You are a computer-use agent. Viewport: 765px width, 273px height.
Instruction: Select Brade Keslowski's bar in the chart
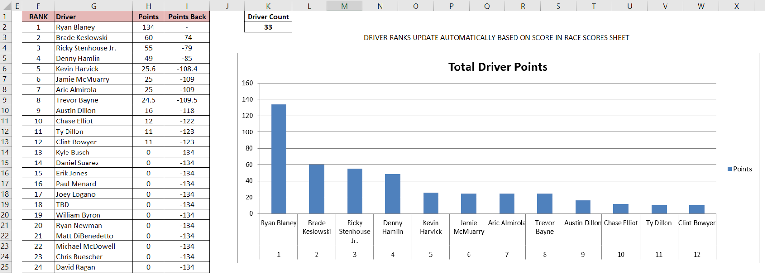coord(317,189)
